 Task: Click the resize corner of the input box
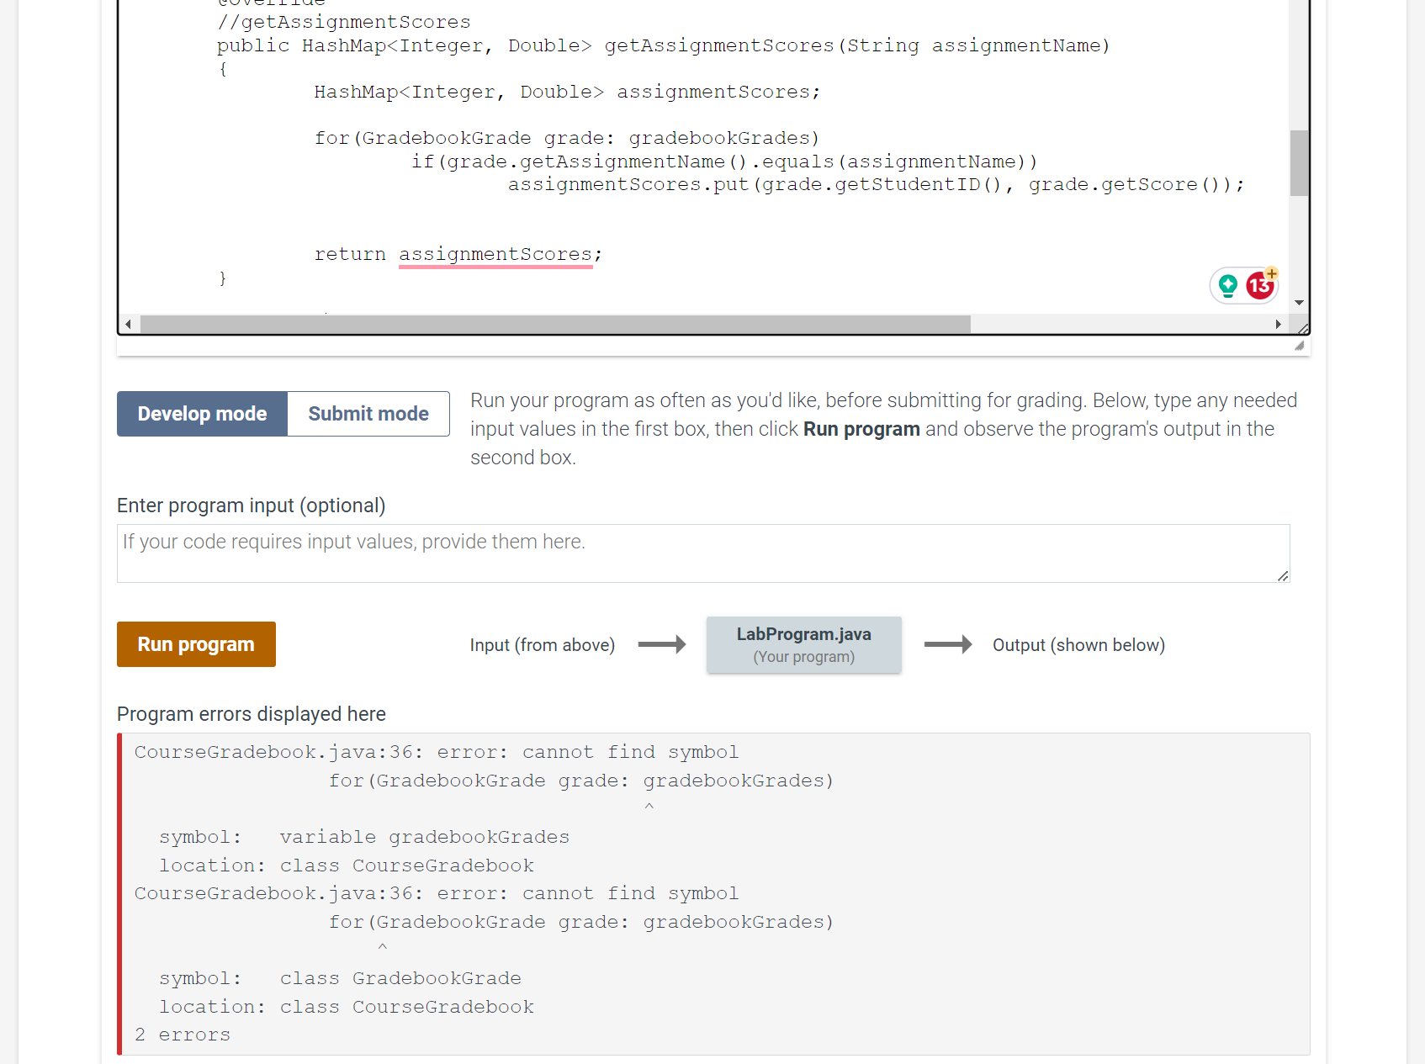[1284, 576]
